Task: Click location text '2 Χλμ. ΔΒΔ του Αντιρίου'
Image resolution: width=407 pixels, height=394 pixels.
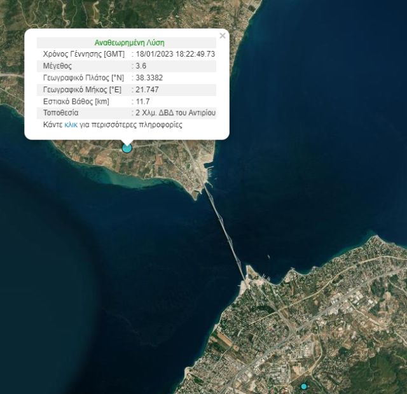Action: 175,113
